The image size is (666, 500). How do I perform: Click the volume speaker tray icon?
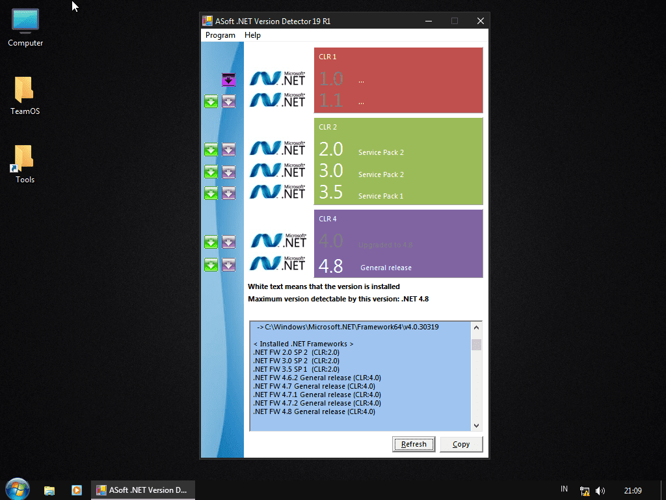tap(600, 491)
